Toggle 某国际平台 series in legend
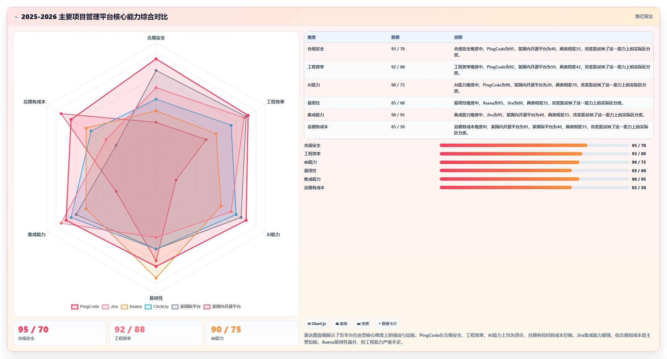Image resolution: width=667 pixels, height=359 pixels. pyautogui.click(x=186, y=307)
